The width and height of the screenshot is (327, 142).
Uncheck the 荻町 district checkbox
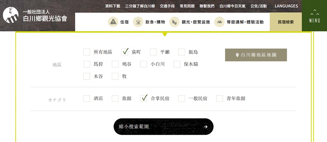125,52
